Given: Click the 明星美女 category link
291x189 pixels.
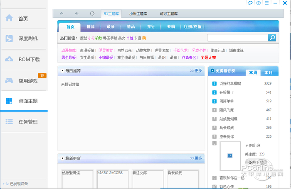Looking at the screenshot, I should pyautogui.click(x=106, y=51).
